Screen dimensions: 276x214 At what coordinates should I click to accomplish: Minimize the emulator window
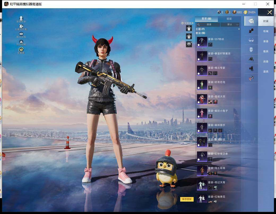click(244, 4)
